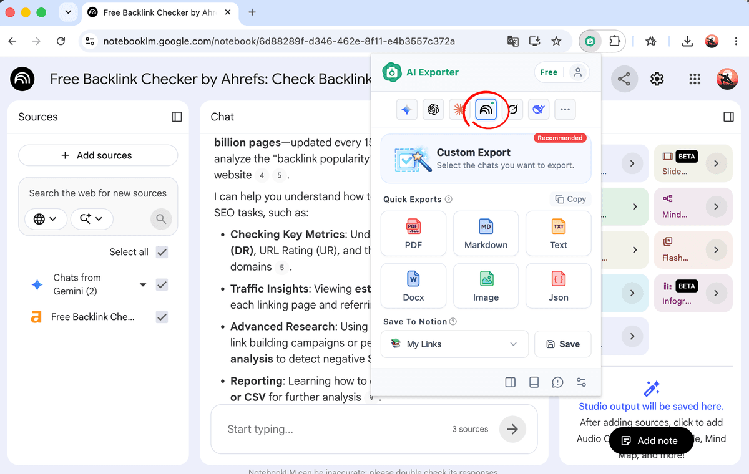Export chat as Json

[x=558, y=286]
